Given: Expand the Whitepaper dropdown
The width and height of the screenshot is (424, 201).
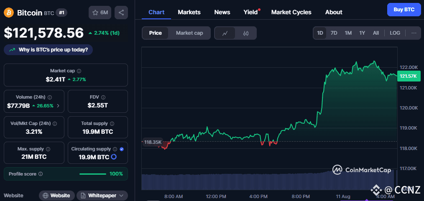Looking at the screenshot, I should pos(121,196).
